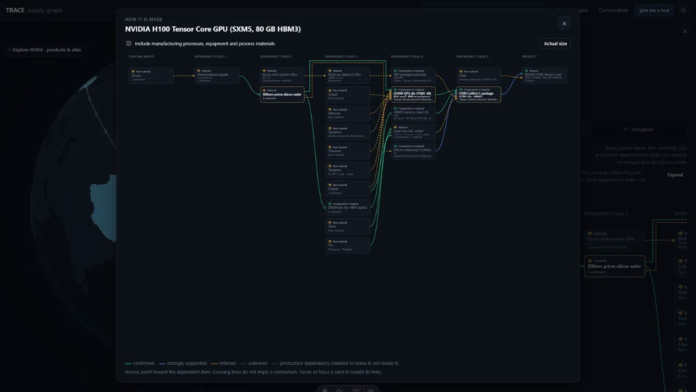Click the gem icon on Lead-free SAC solder card
The height and width of the screenshot is (392, 696).
click(395, 127)
